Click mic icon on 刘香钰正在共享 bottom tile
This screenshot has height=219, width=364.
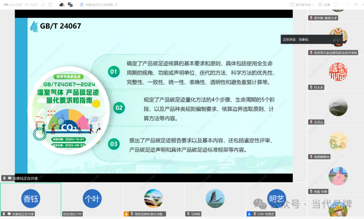pos(4,214)
